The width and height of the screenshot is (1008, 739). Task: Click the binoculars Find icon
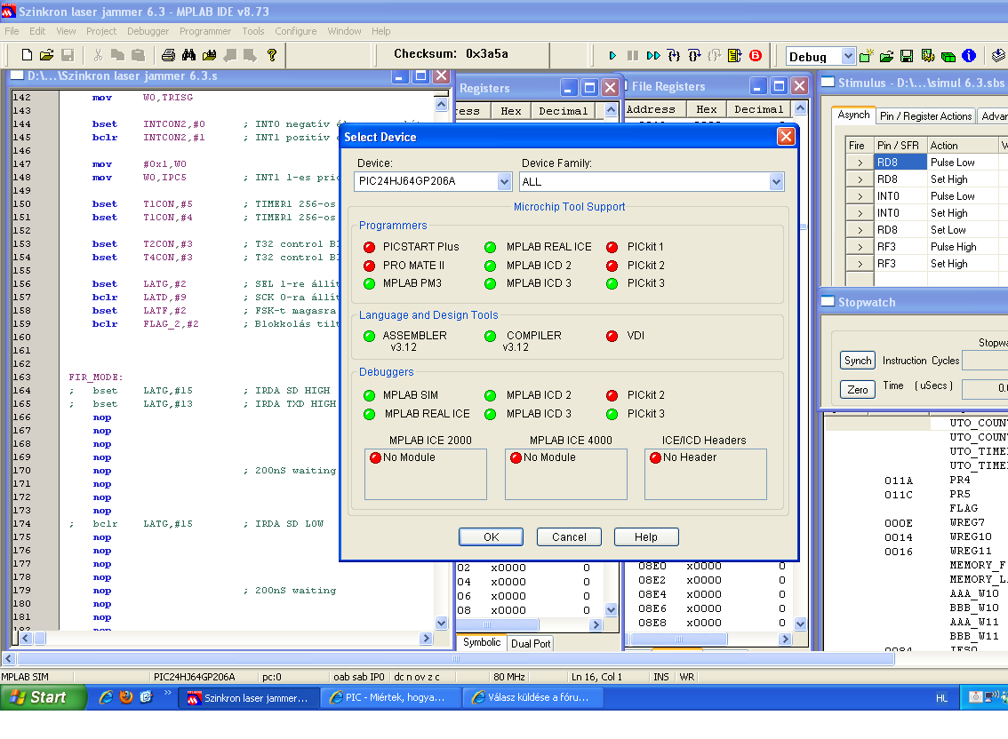189,55
